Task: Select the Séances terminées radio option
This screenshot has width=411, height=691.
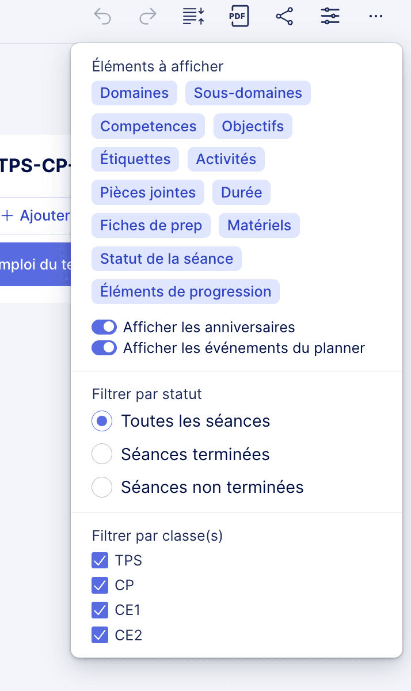Action: (102, 454)
